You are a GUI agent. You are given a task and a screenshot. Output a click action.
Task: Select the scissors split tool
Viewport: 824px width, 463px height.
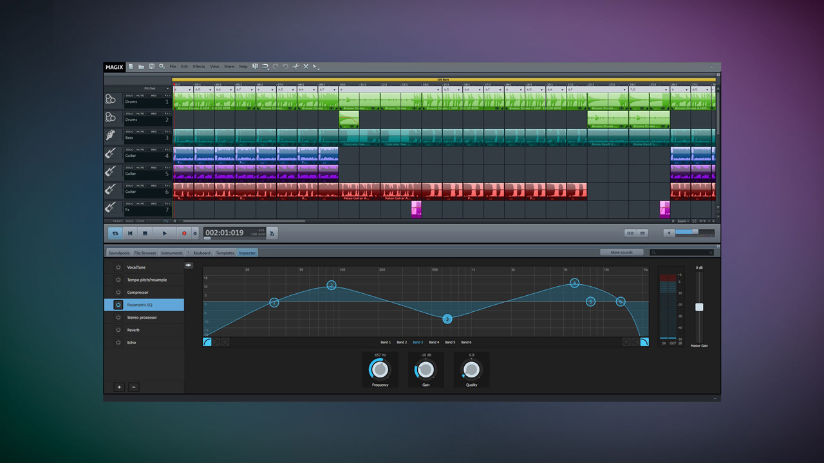pyautogui.click(x=296, y=66)
